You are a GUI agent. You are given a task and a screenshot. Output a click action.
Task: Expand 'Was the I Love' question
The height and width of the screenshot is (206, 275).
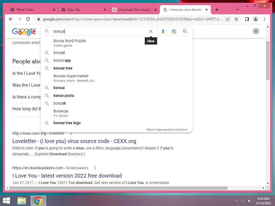(x=27, y=85)
